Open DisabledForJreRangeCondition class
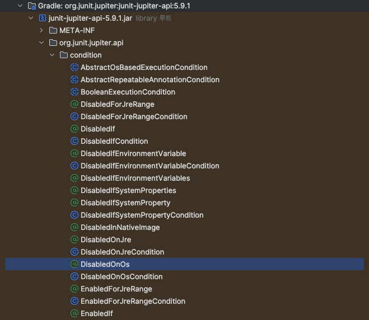The height and width of the screenshot is (320, 369). coord(134,116)
